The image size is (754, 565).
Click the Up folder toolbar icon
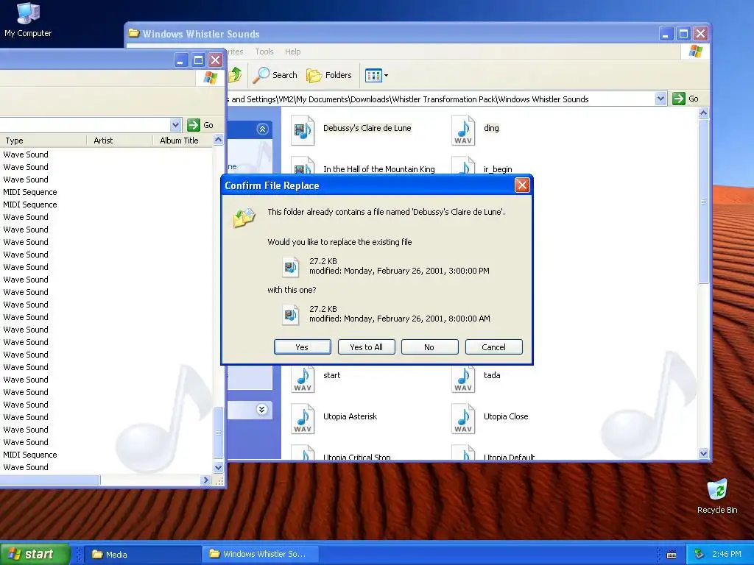pos(236,75)
